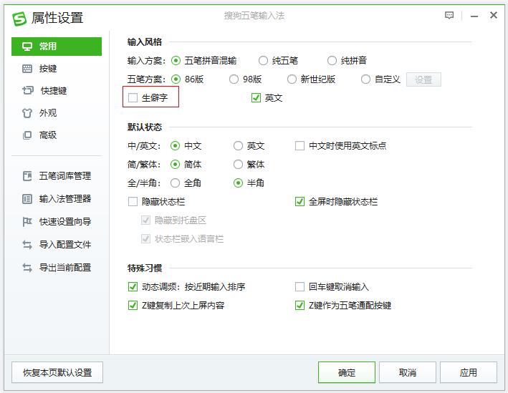This screenshot has width=508, height=393.
Task: Enable the 生僻字 checkbox
Action: point(133,97)
